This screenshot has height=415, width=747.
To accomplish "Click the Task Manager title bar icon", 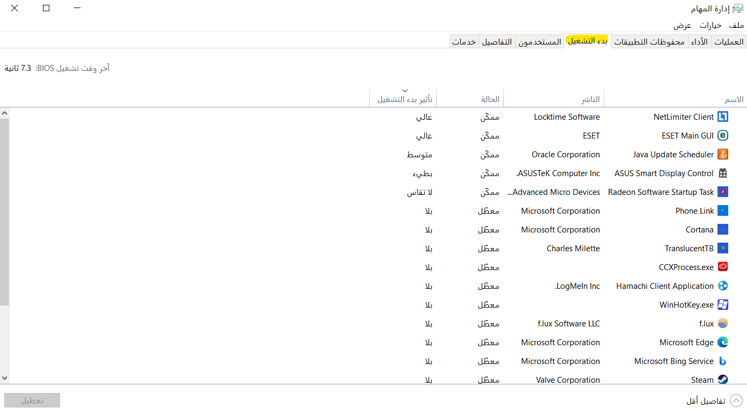I will coord(738,9).
